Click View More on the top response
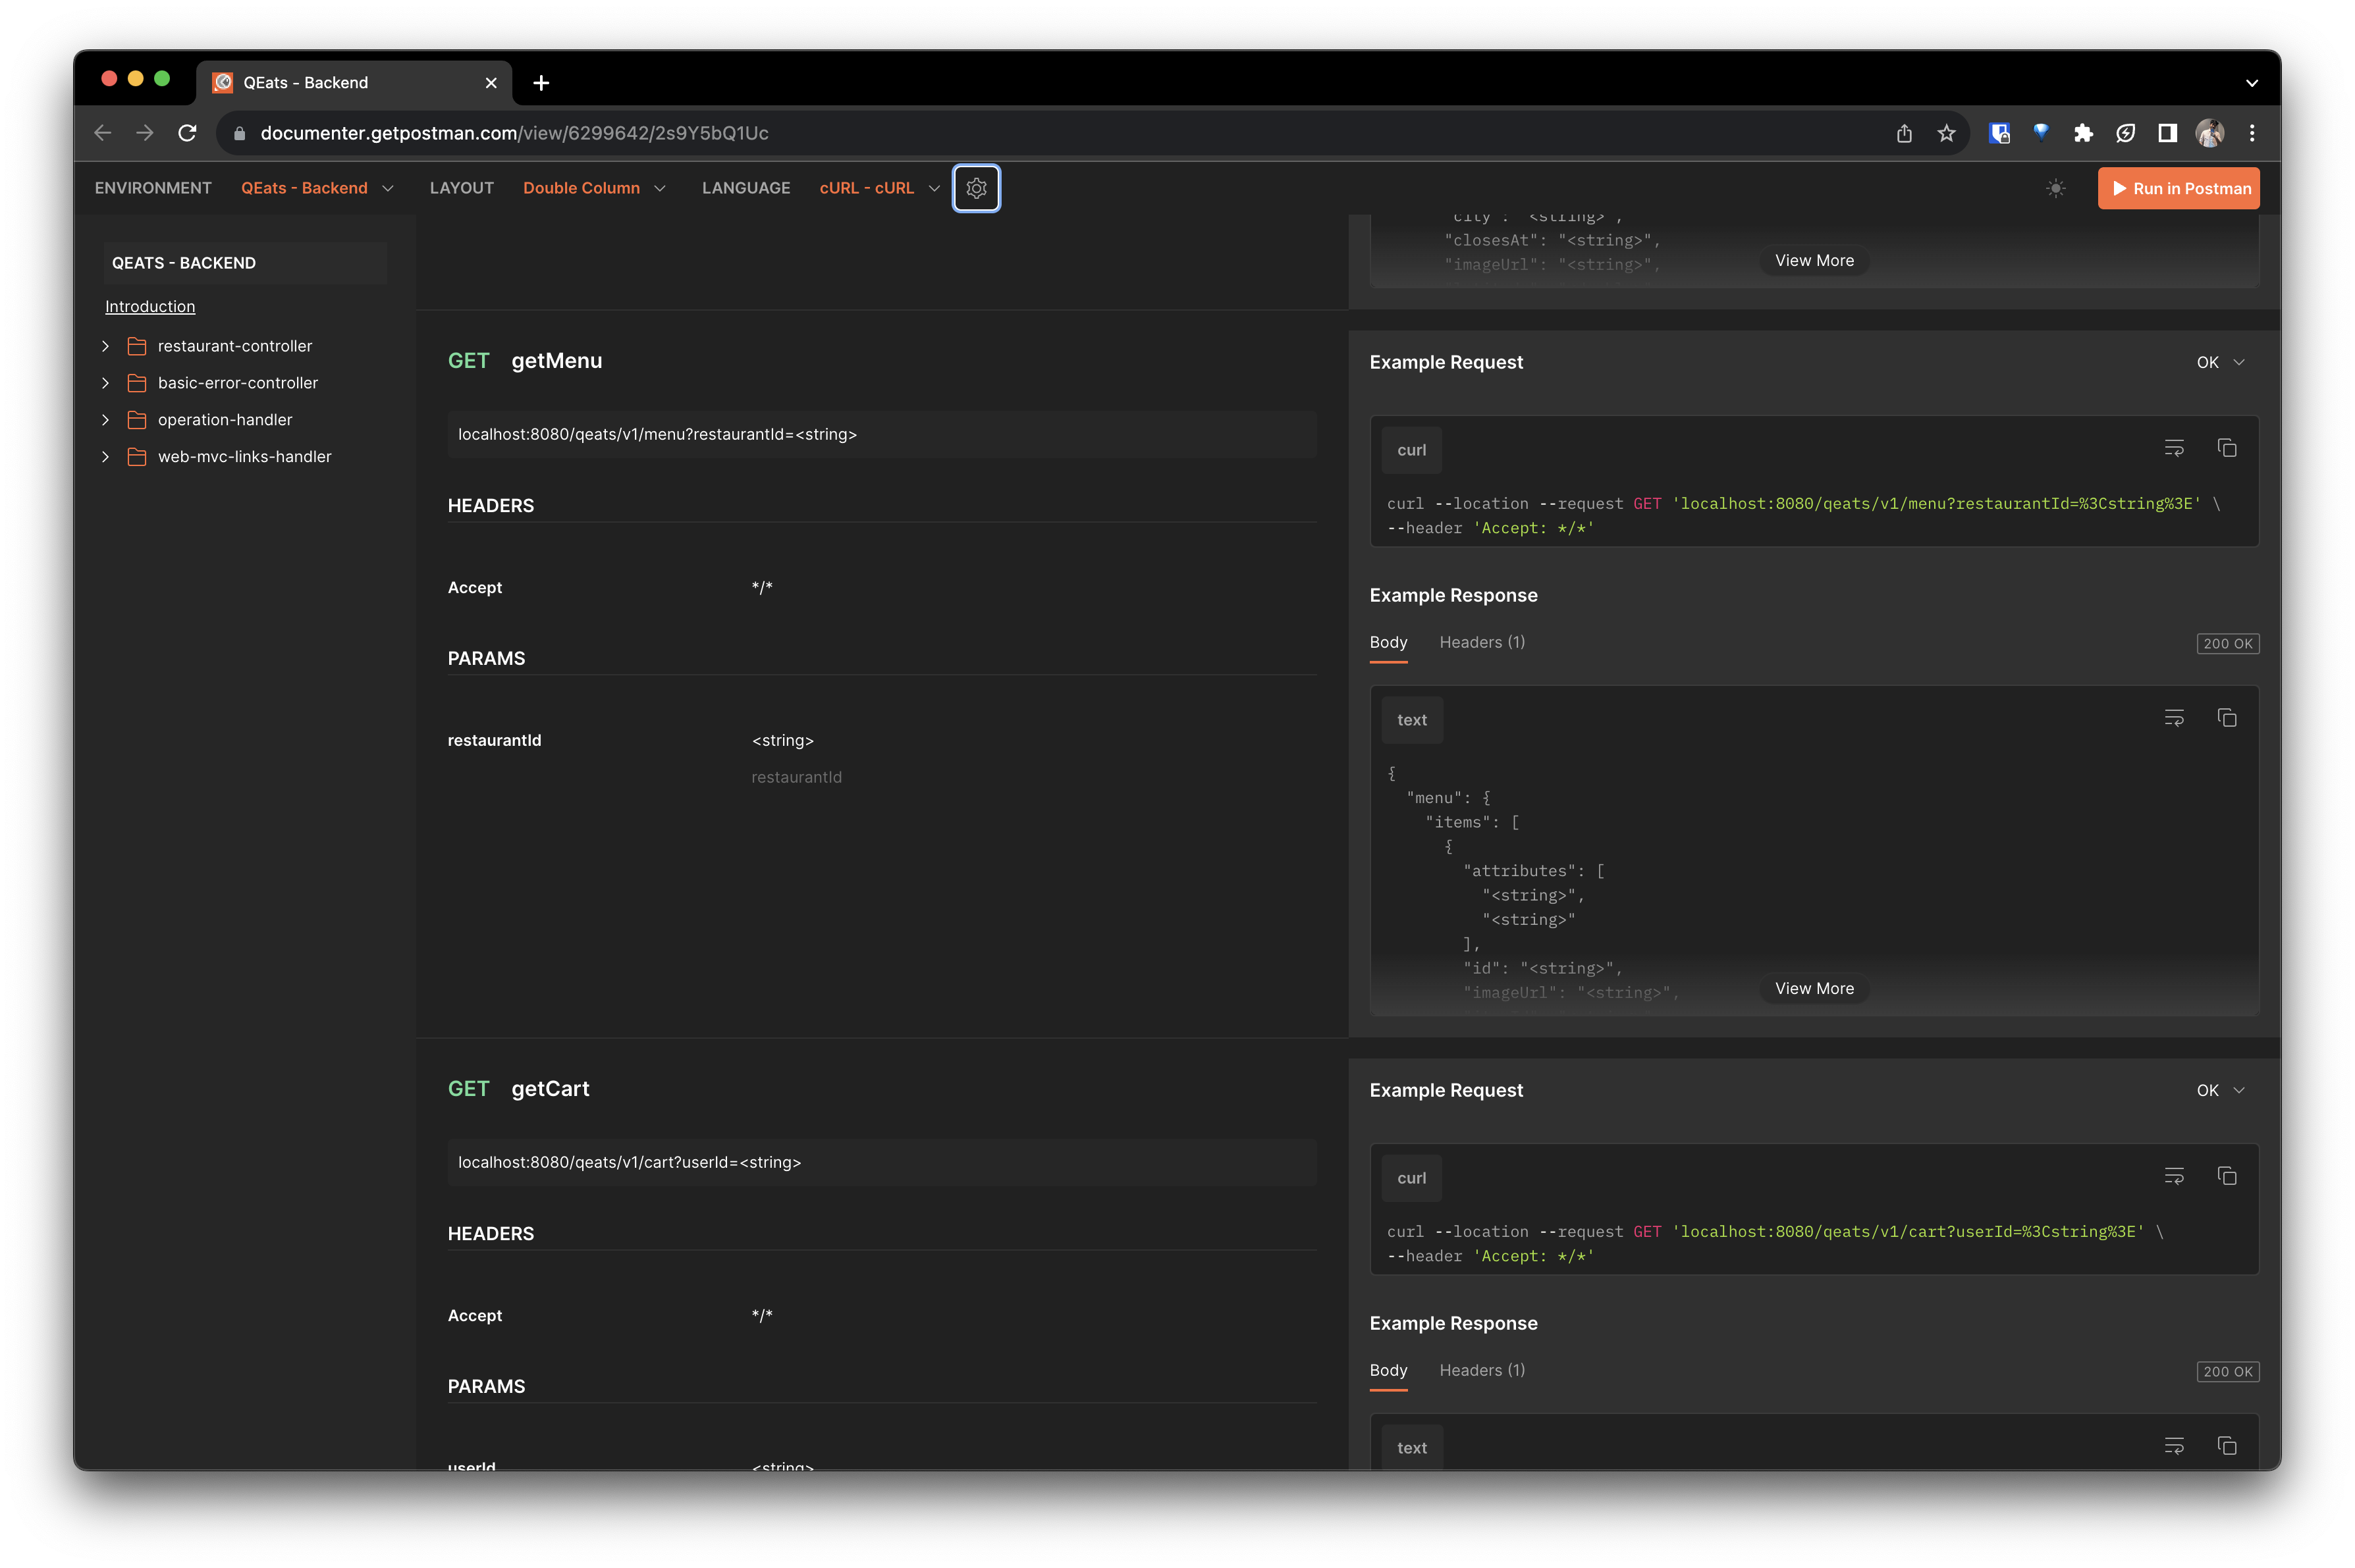 point(1814,260)
